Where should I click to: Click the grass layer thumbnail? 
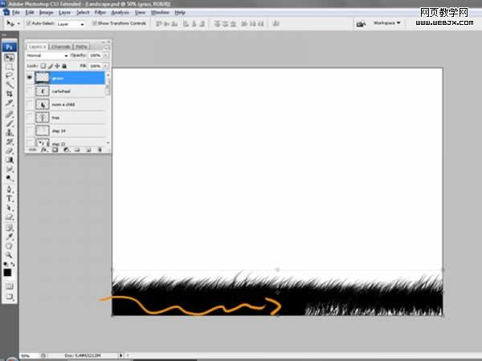pos(43,78)
